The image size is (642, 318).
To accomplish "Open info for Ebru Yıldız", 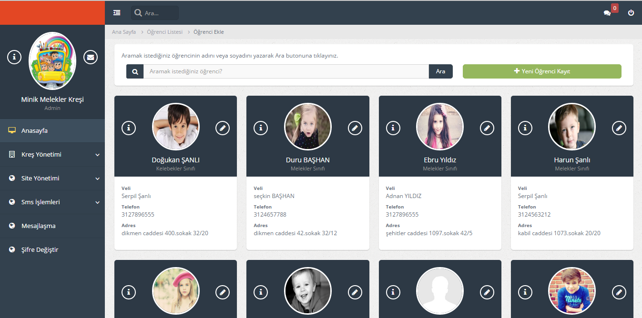I will 393,128.
